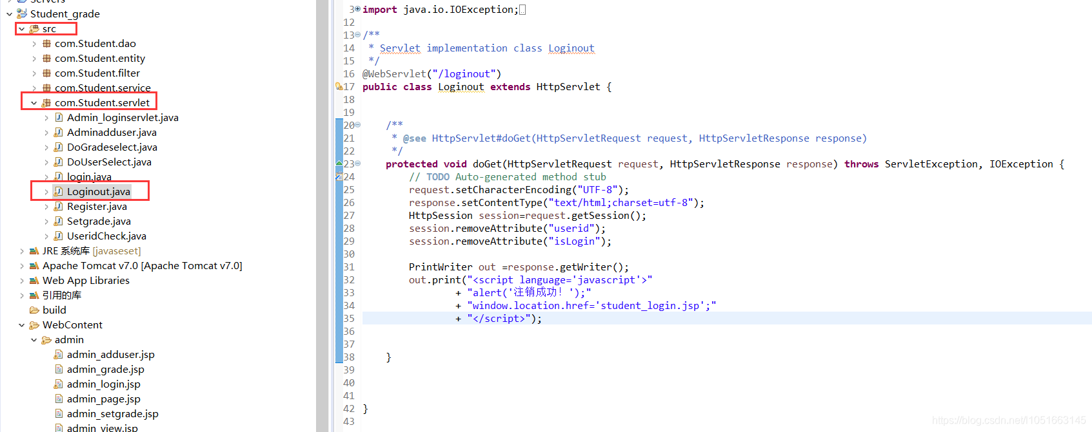1092x432 pixels.
Task: Select com.Student.service package label
Action: pos(103,88)
